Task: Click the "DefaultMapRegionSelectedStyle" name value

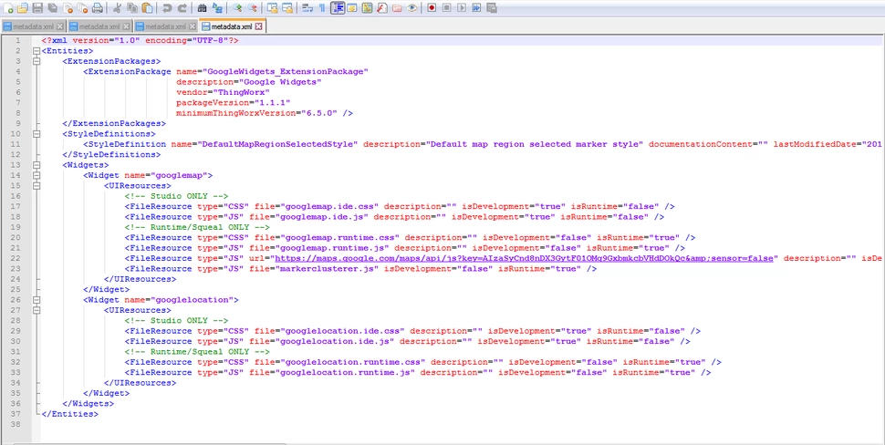Action: pyautogui.click(x=278, y=144)
